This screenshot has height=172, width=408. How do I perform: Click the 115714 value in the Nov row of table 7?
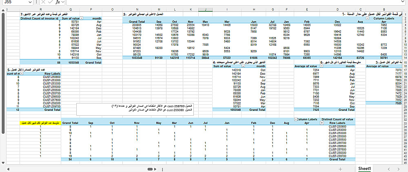coord(74,51)
